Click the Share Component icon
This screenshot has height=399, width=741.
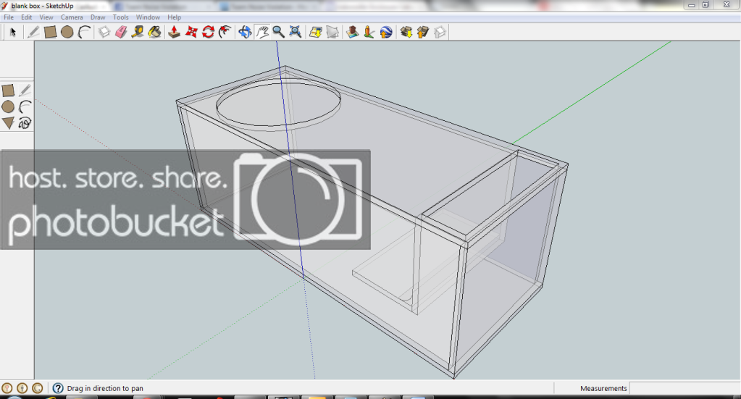click(440, 32)
